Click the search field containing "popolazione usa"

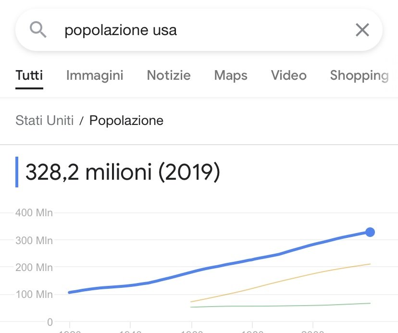(192, 30)
